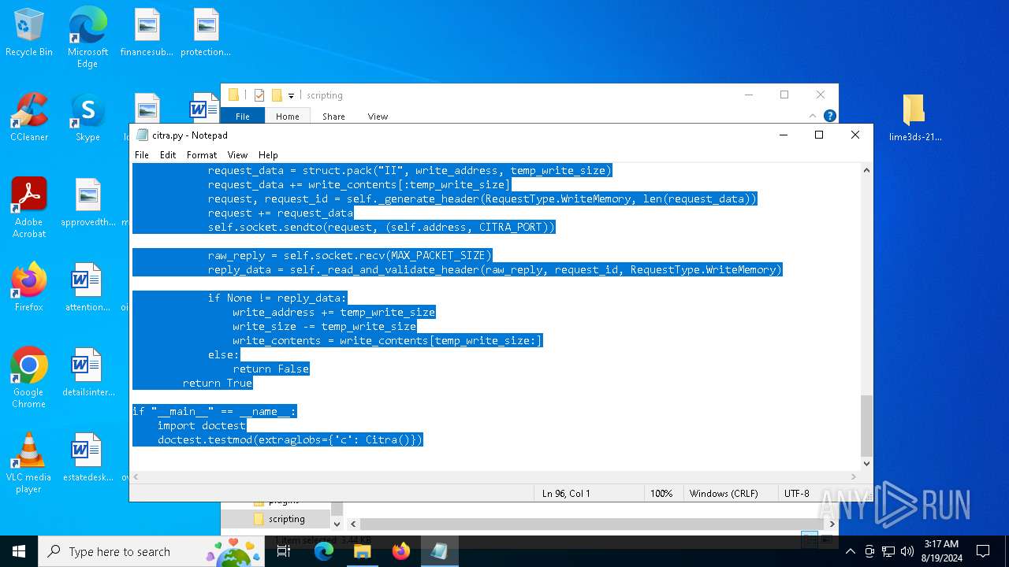Viewport: 1009px width, 567px height.
Task: Open the Notepad Edit menu
Action: click(x=168, y=155)
